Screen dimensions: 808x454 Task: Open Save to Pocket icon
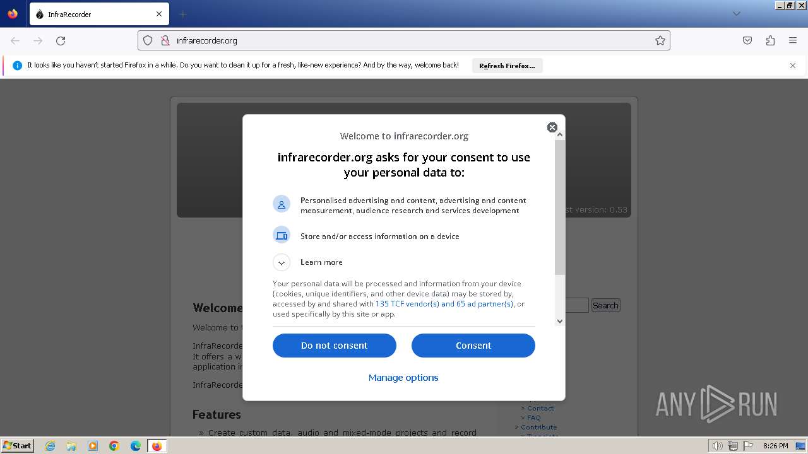point(747,40)
